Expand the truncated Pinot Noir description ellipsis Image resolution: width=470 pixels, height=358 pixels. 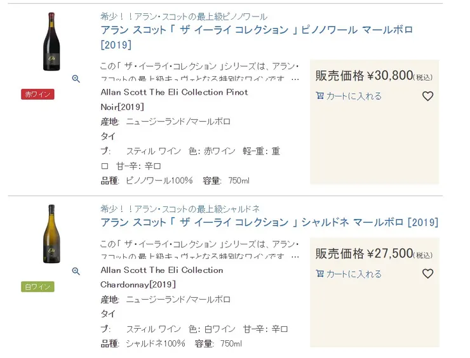pyautogui.click(x=295, y=79)
